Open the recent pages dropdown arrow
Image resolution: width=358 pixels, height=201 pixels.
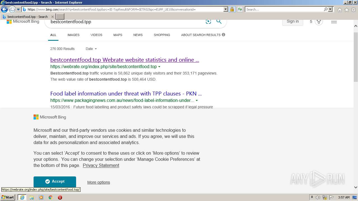click(18, 9)
